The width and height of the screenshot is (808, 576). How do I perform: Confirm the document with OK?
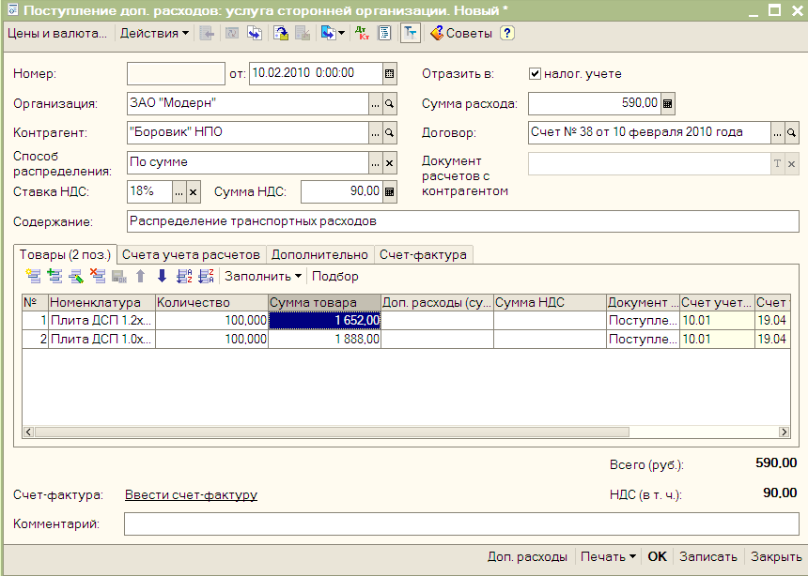657,556
